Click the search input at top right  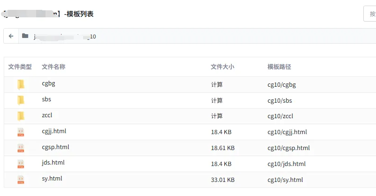[x=370, y=14]
